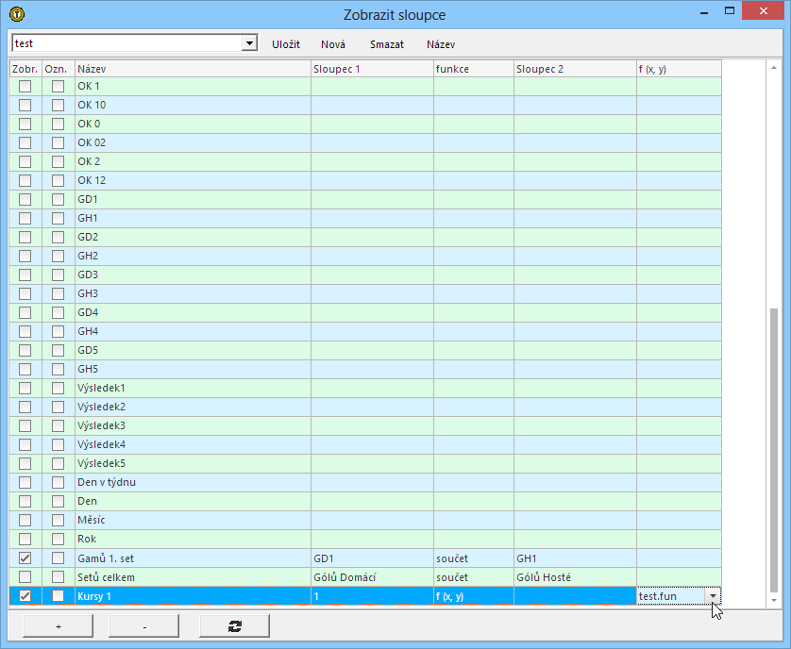791x649 pixels.
Task: Click the Uložit toolbar item
Action: 286,44
